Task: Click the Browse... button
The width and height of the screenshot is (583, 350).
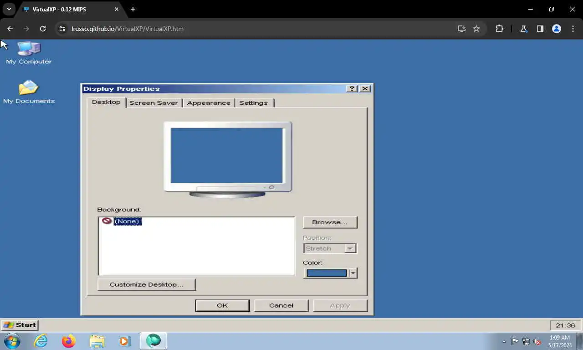Action: coord(330,222)
